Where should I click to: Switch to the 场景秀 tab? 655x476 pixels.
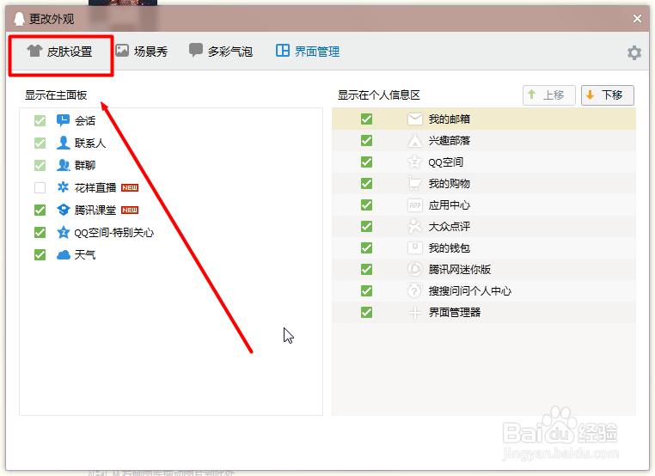142,52
